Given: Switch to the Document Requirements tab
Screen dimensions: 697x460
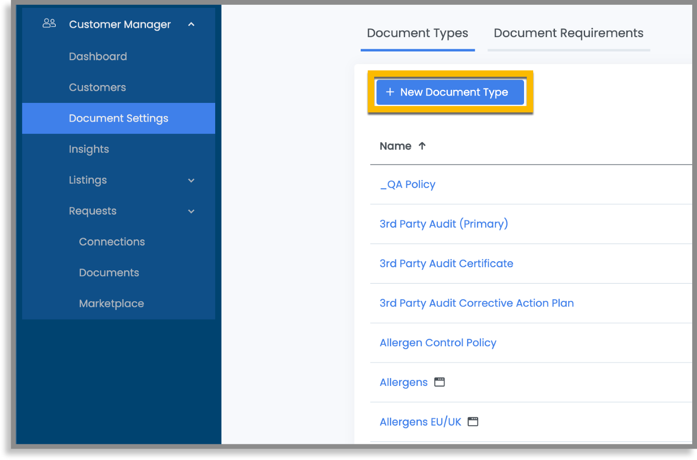Looking at the screenshot, I should pos(568,33).
